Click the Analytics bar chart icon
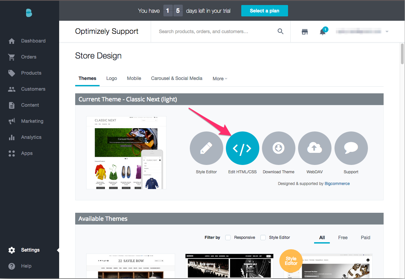The image size is (405, 279). 12,137
